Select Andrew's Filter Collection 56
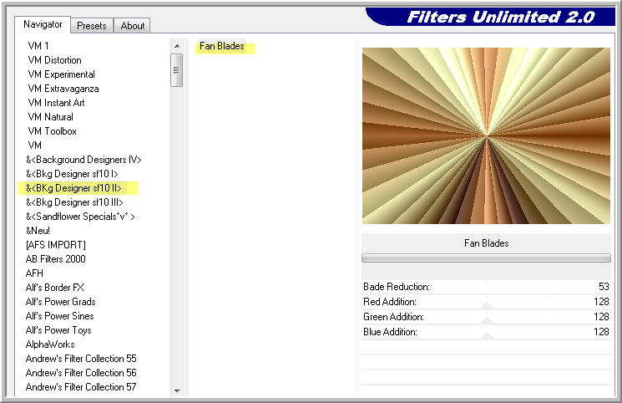 click(x=81, y=373)
